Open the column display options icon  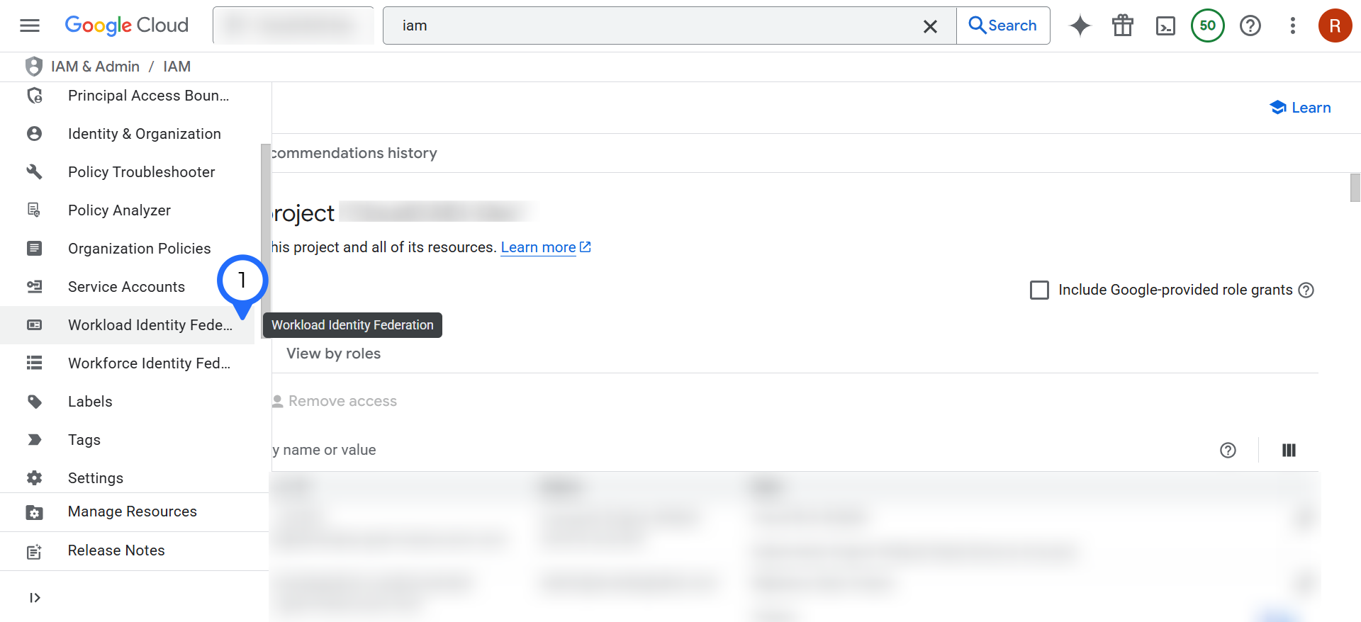coord(1289,450)
